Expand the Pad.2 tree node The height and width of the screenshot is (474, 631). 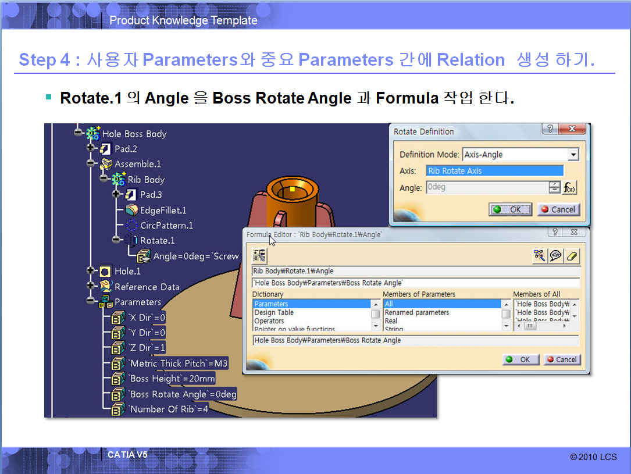pyautogui.click(x=91, y=149)
